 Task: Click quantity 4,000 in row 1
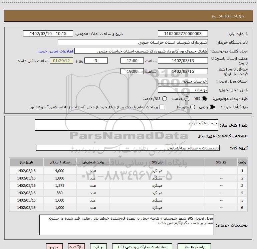pyautogui.click(x=60, y=171)
